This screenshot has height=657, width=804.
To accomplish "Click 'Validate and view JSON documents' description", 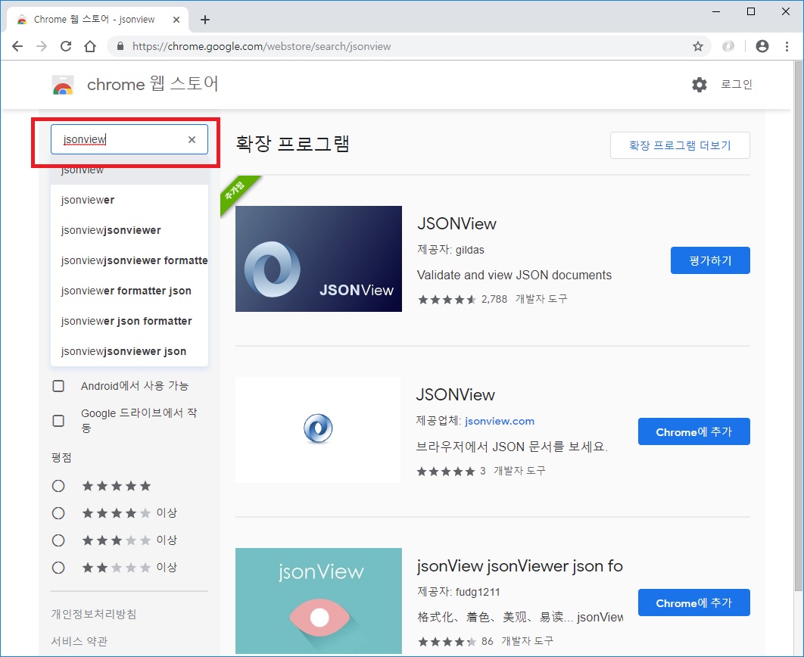I will (514, 276).
